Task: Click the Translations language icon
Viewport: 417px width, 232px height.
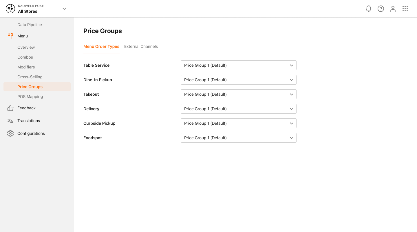Action: point(10,121)
